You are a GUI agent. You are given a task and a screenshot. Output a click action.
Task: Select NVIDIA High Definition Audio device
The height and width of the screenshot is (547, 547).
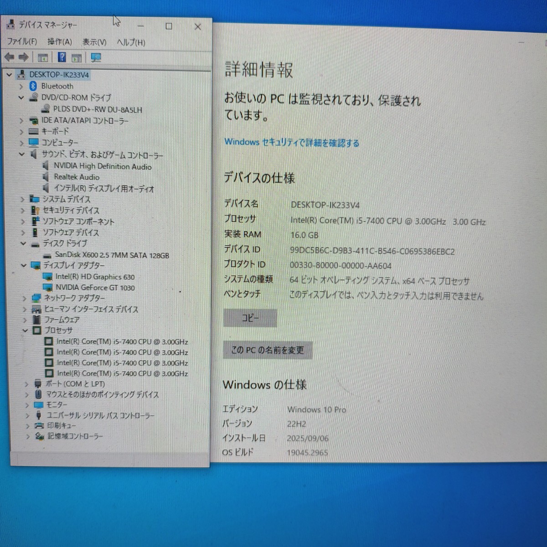pos(103,166)
